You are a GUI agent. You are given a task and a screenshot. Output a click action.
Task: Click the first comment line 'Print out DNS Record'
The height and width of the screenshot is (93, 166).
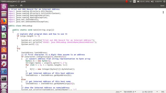(34, 9)
